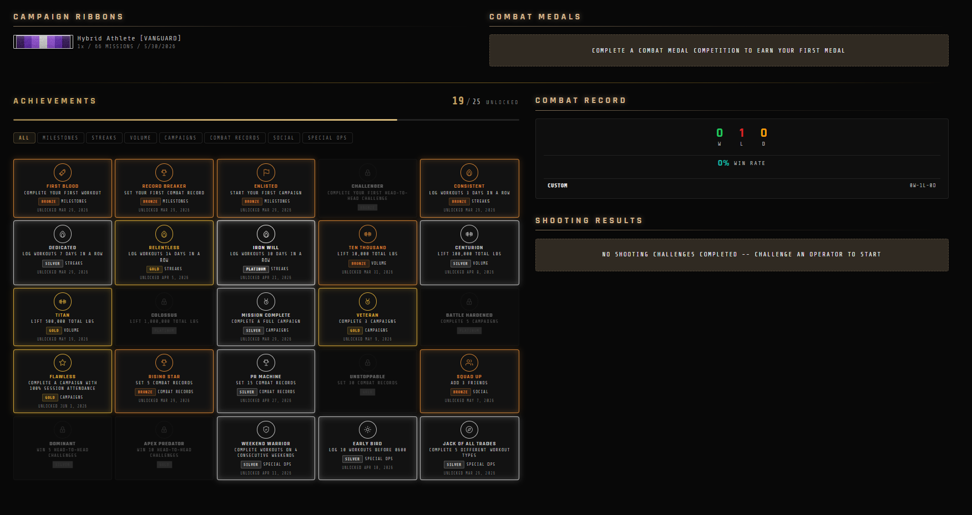Click the Iron Will flame icon
The height and width of the screenshot is (515, 972).
(266, 234)
